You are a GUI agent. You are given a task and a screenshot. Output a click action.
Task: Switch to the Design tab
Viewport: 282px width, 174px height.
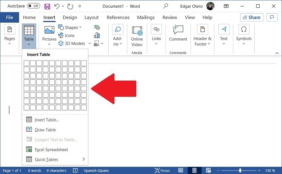(x=70, y=17)
